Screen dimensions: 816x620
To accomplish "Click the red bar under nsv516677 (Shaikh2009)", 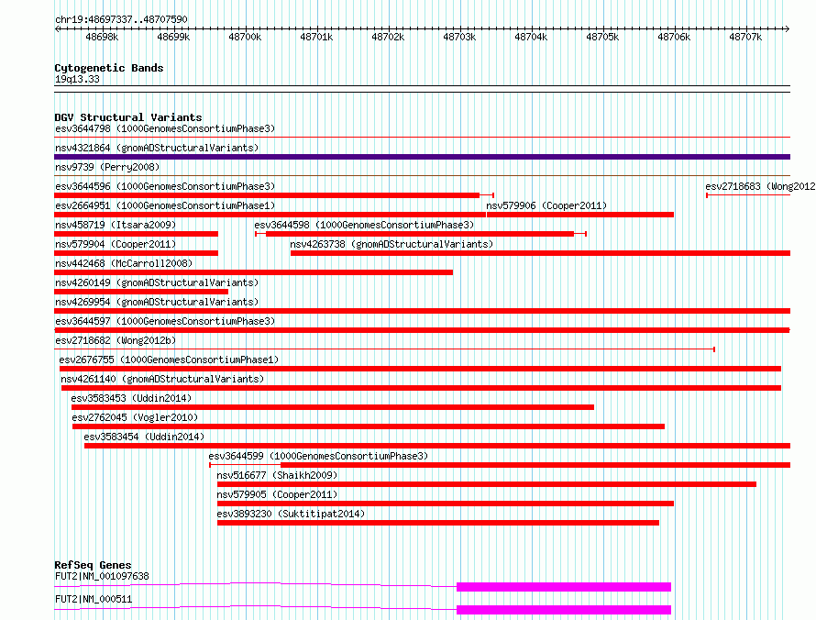I will [x=487, y=484].
